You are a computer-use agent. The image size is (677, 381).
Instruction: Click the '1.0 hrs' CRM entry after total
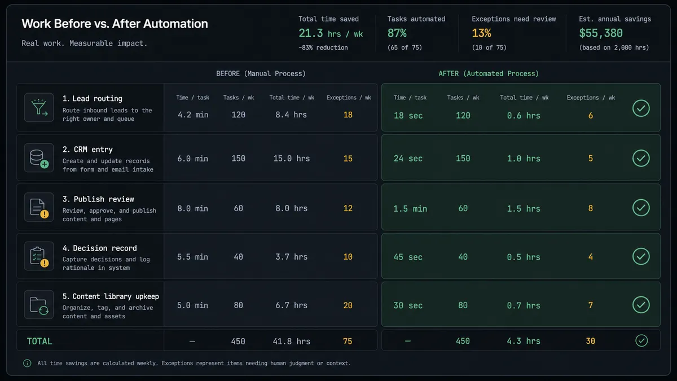524,159
